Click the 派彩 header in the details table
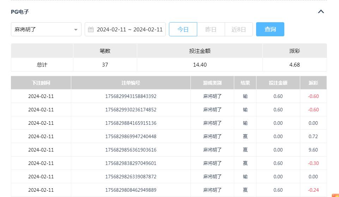 click(x=313, y=83)
